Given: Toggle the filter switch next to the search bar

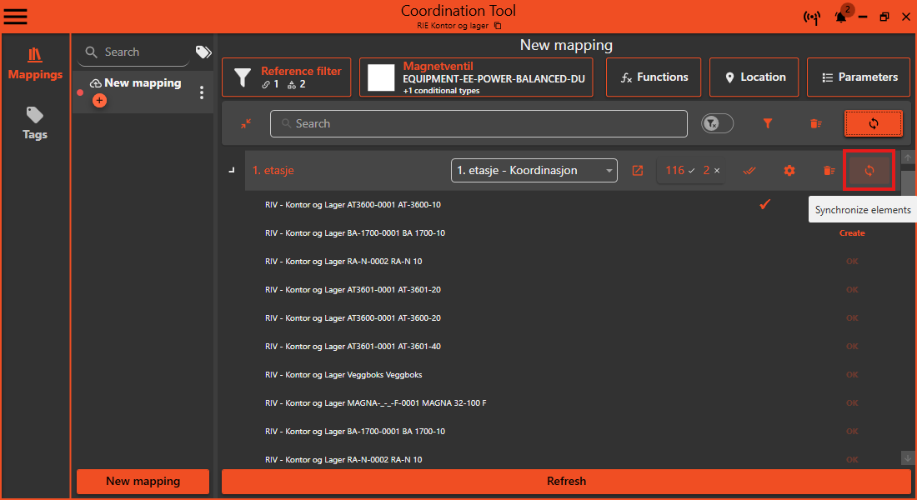Looking at the screenshot, I should pyautogui.click(x=717, y=122).
